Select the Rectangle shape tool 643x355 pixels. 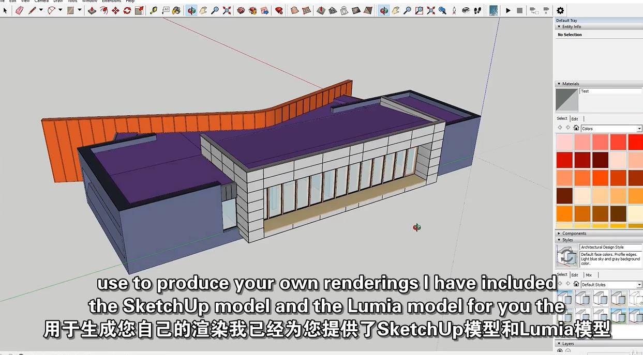[70, 10]
